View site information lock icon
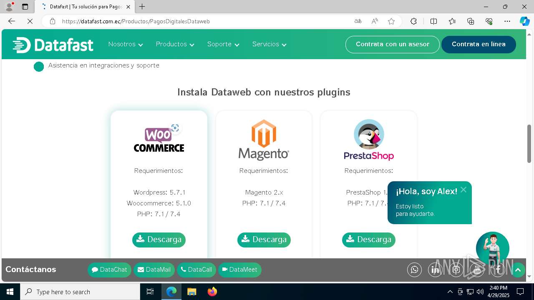This screenshot has width=534, height=300. click(53, 21)
